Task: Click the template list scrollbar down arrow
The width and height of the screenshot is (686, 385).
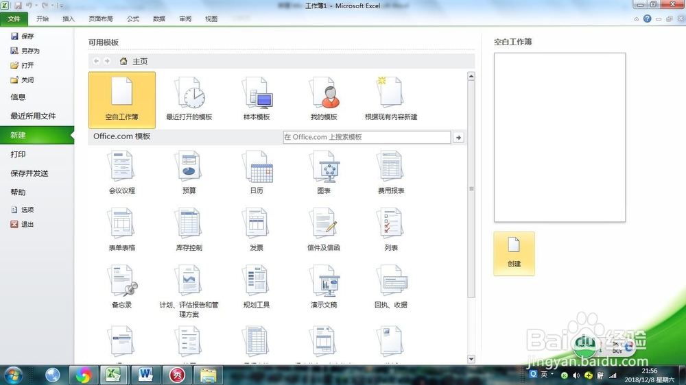Action: click(471, 359)
